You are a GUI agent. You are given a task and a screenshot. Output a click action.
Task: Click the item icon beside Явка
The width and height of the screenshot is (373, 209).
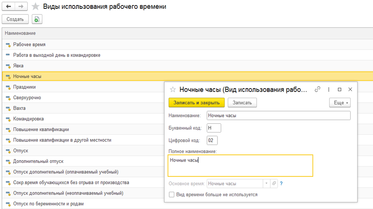[8, 66]
